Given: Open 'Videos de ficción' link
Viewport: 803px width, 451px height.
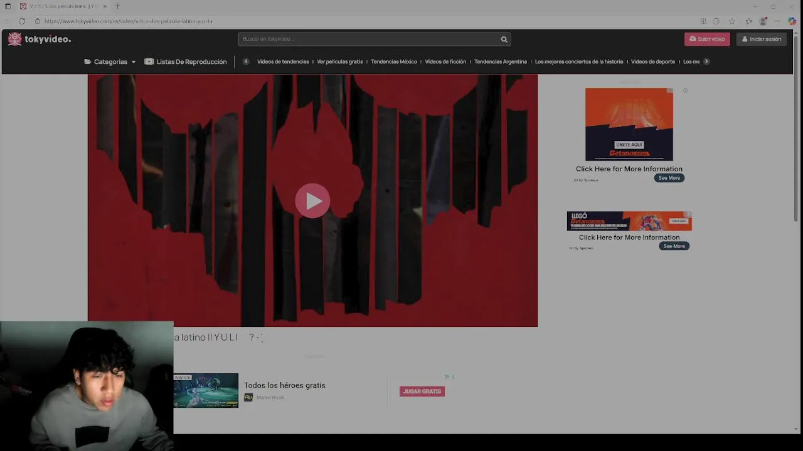Looking at the screenshot, I should (x=445, y=61).
